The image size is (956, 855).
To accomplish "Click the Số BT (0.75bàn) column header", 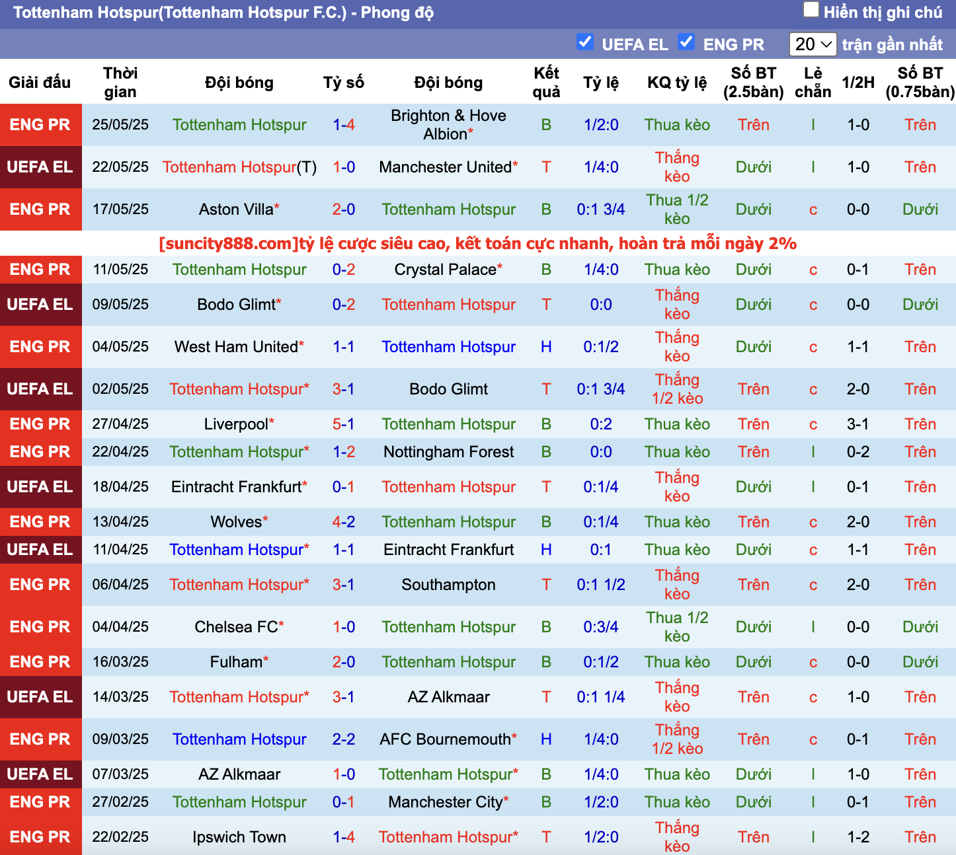I will point(920,83).
